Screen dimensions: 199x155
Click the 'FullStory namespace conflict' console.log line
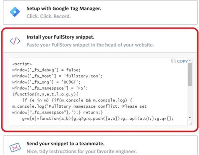(x=79, y=106)
